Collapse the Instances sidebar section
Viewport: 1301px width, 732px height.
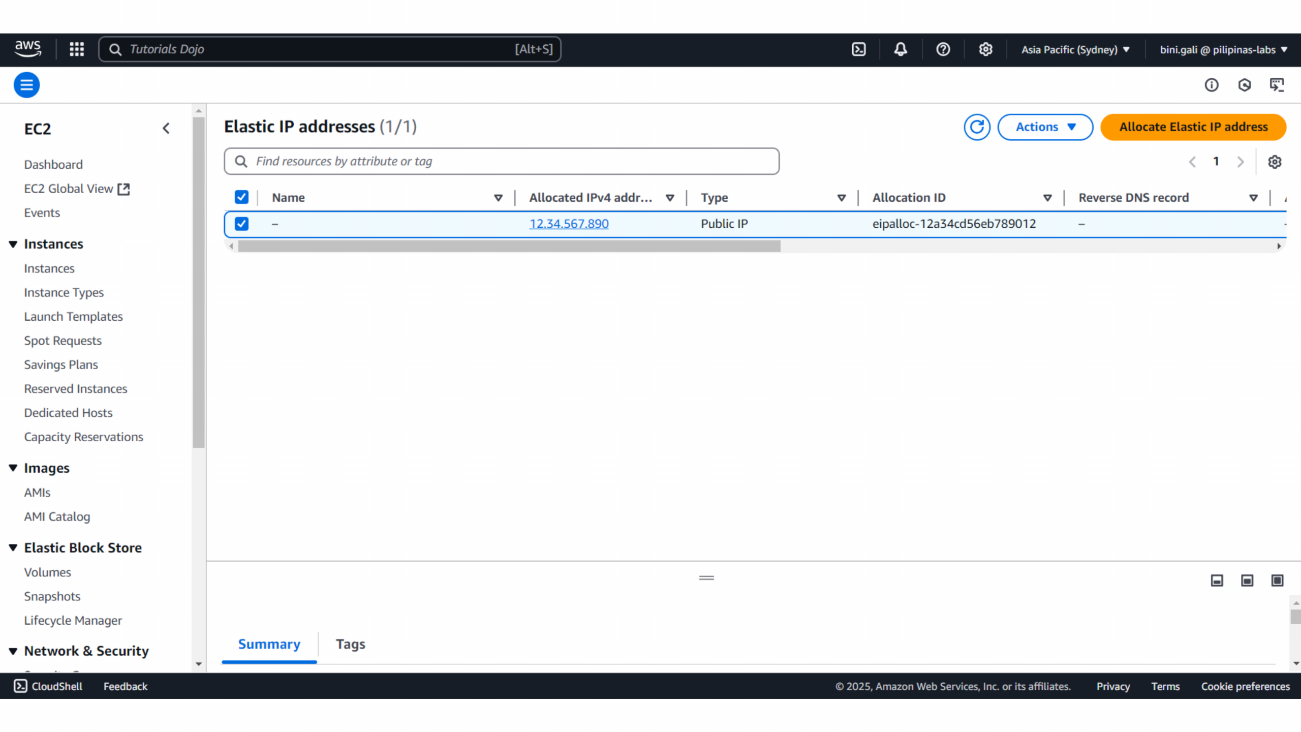tap(13, 244)
